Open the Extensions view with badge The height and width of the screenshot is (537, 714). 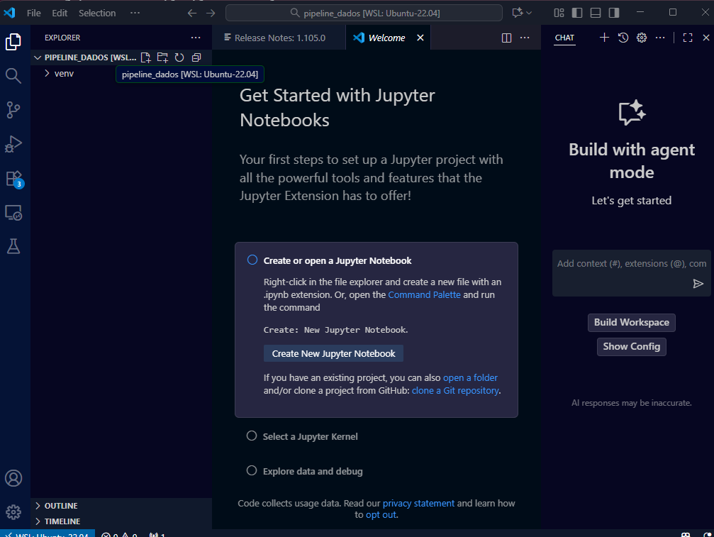click(13, 179)
